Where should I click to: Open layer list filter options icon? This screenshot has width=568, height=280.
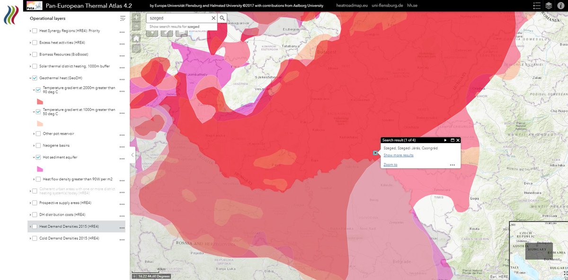tap(123, 18)
